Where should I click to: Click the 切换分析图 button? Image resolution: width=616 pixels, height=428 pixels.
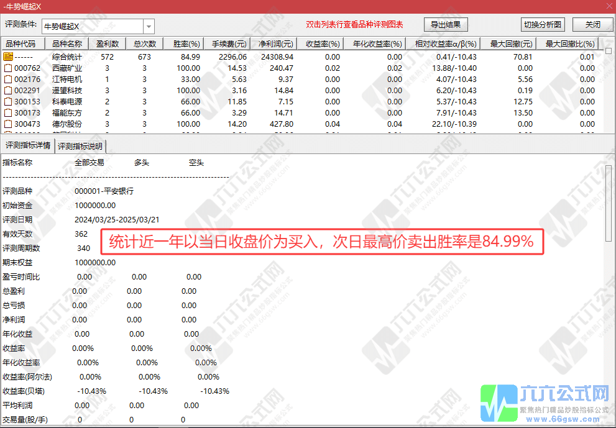coord(542,25)
